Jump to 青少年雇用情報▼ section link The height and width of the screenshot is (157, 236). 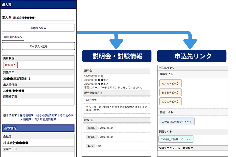(45, 119)
